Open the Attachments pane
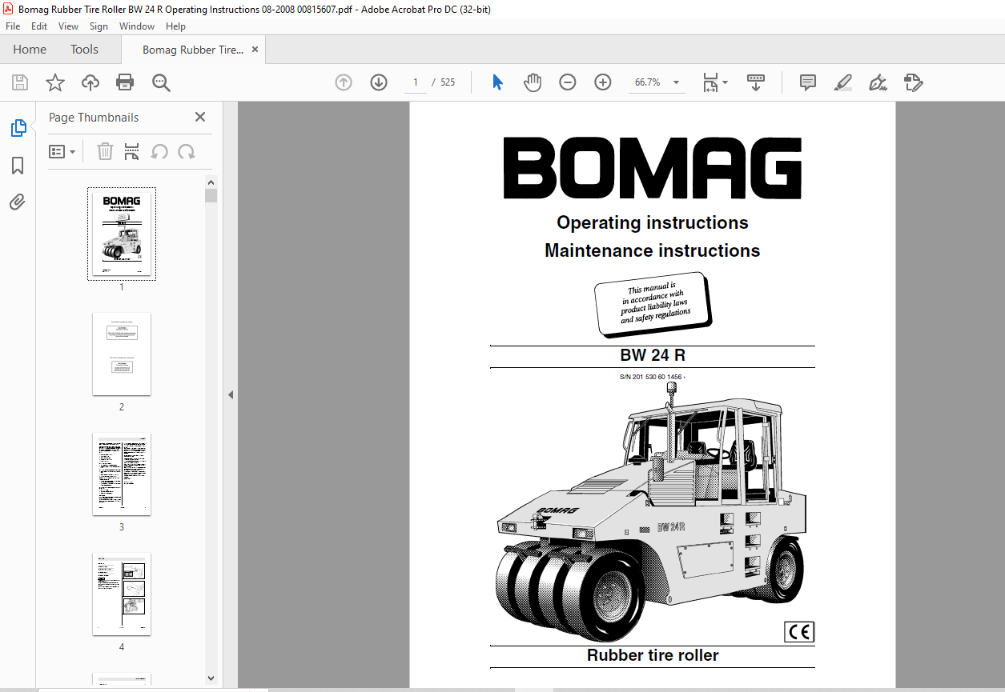This screenshot has width=1005, height=692. pos(18,202)
